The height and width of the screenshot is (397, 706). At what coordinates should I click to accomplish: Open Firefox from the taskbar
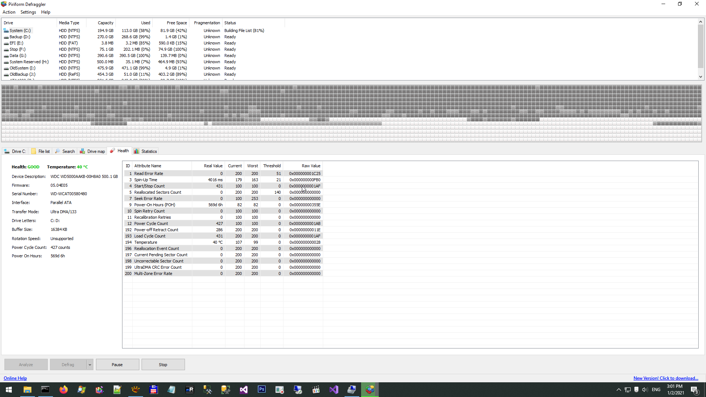click(63, 390)
